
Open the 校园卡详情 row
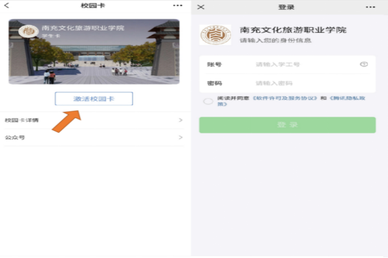pos(94,120)
